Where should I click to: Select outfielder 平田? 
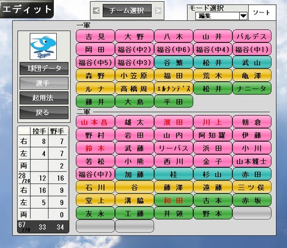(173, 102)
